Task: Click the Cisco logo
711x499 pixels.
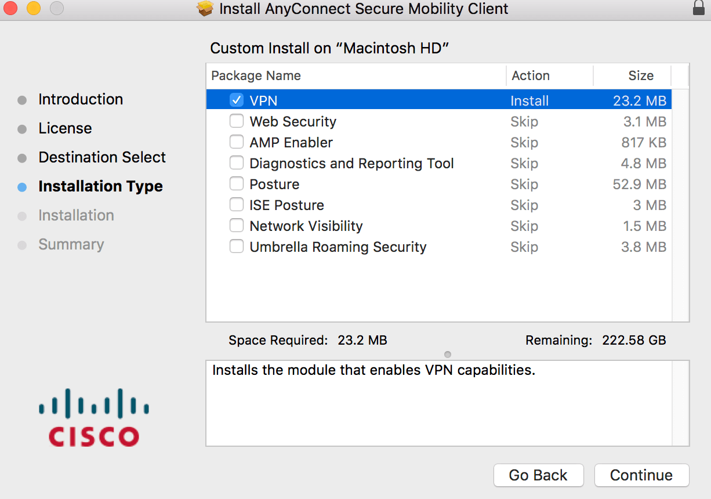Action: click(x=93, y=417)
